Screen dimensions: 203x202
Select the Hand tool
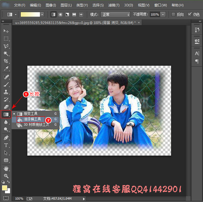6,168
